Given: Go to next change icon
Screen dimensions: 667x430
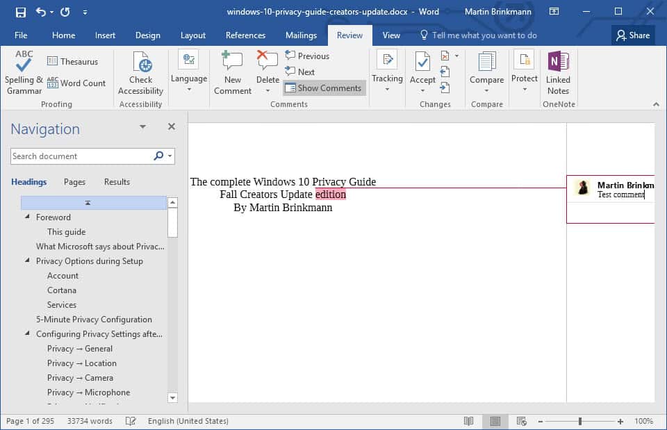Looking at the screenshot, I should [x=445, y=88].
